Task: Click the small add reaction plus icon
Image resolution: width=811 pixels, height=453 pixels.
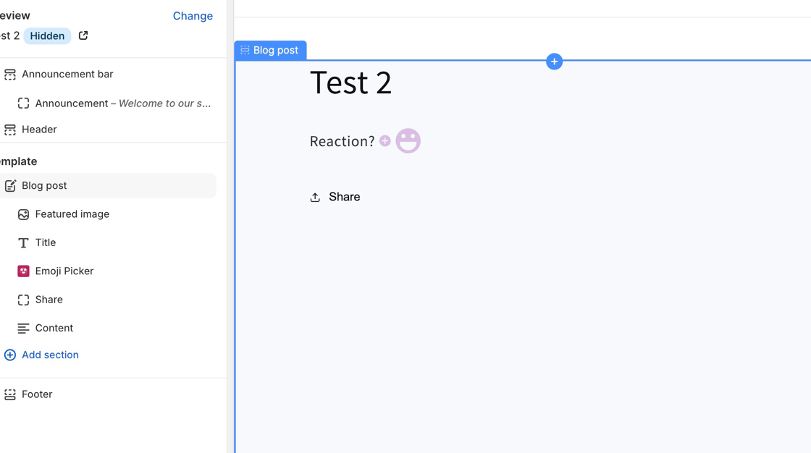Action: click(385, 141)
